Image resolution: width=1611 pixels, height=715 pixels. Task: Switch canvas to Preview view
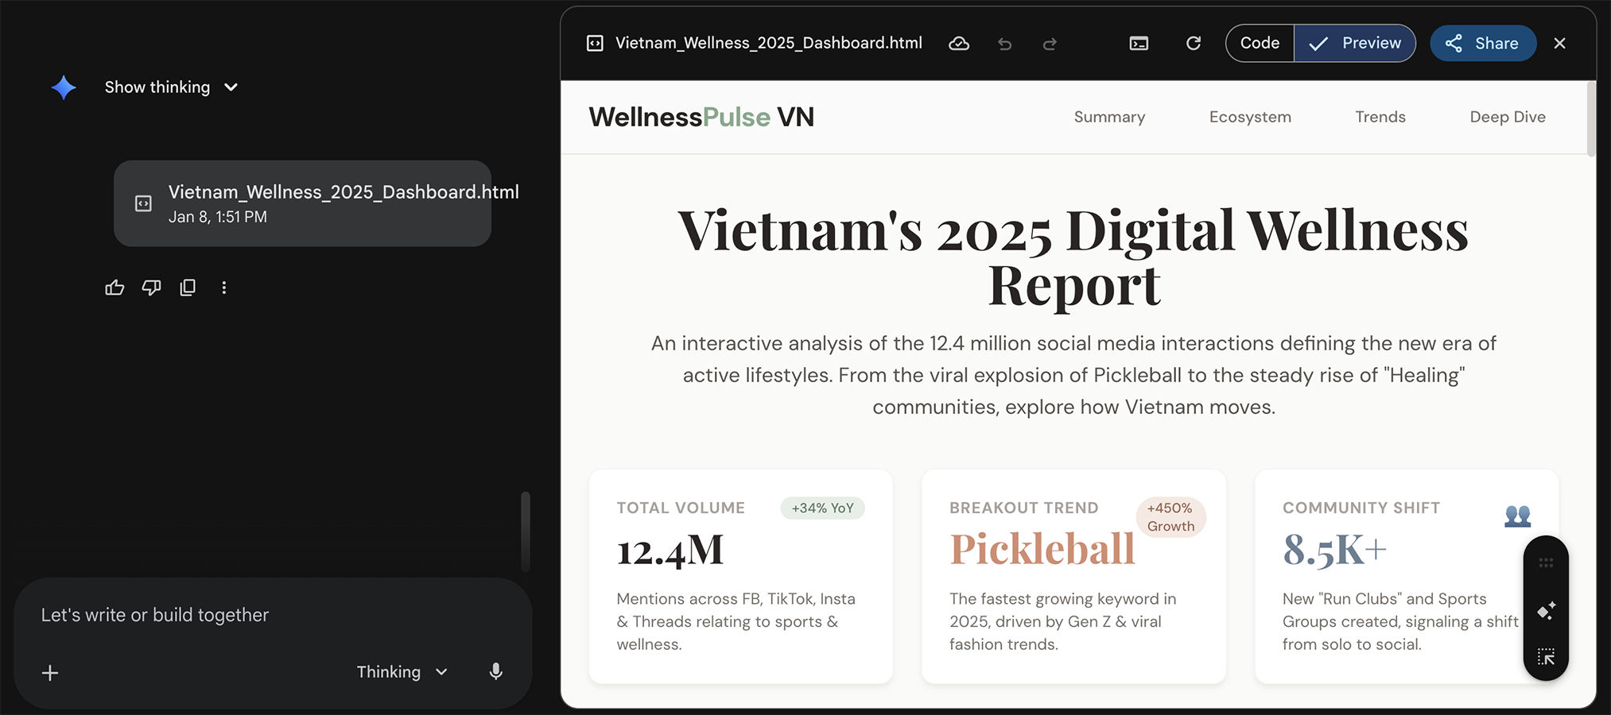tap(1355, 43)
